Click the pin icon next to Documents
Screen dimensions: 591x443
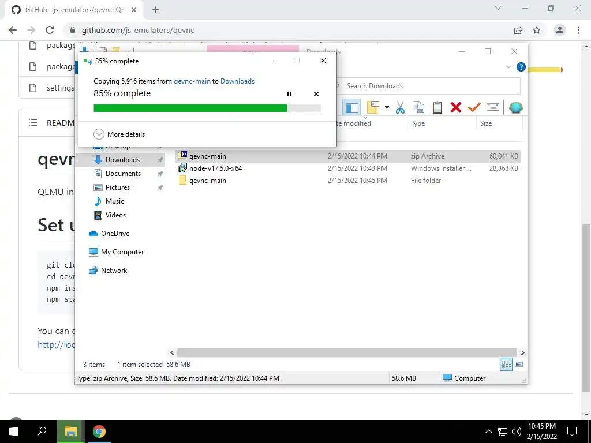tap(160, 174)
